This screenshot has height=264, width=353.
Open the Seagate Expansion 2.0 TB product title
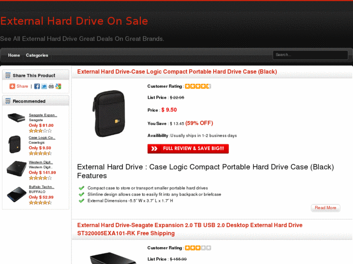coord(189,229)
